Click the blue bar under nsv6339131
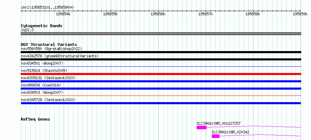The height and width of the screenshot is (140, 311). (161, 81)
